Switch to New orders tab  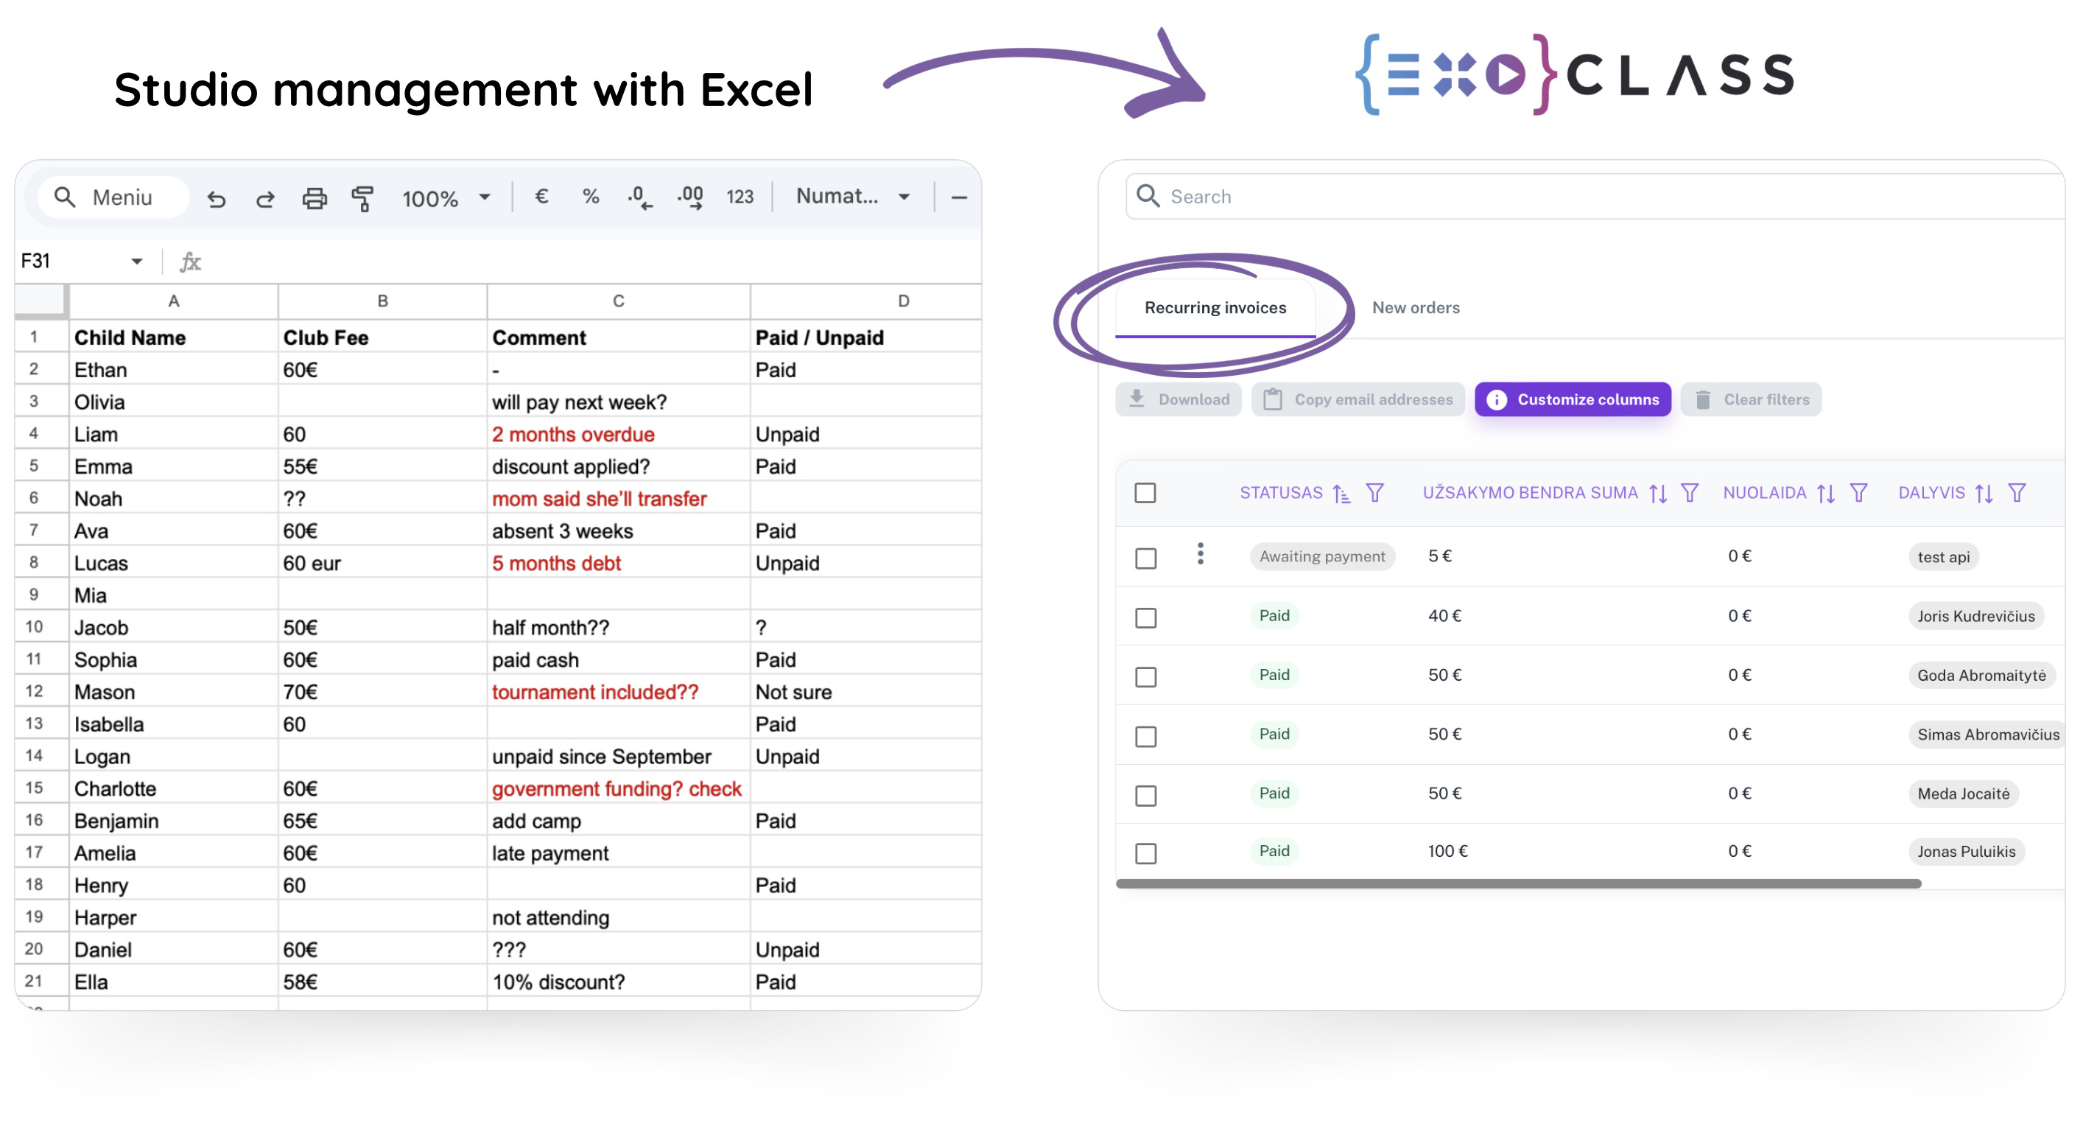pos(1415,307)
